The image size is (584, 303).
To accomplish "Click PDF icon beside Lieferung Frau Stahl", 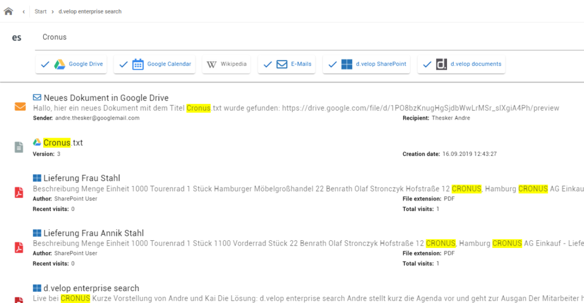I will (x=19, y=192).
